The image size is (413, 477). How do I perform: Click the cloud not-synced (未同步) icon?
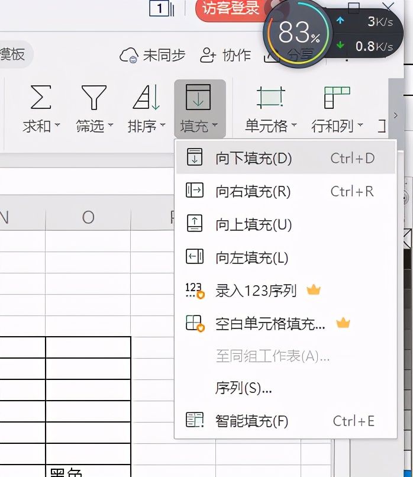tap(129, 56)
